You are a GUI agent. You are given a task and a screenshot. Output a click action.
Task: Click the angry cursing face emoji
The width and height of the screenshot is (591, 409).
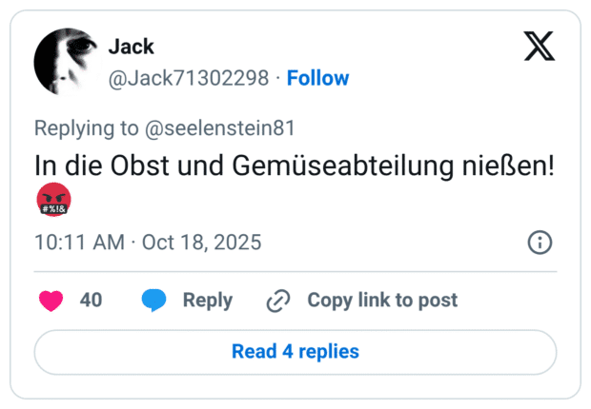pos(53,202)
